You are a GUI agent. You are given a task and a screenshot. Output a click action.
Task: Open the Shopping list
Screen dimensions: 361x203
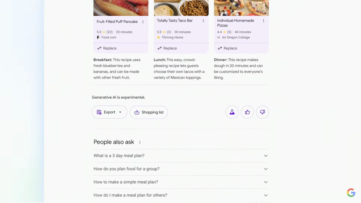149,112
